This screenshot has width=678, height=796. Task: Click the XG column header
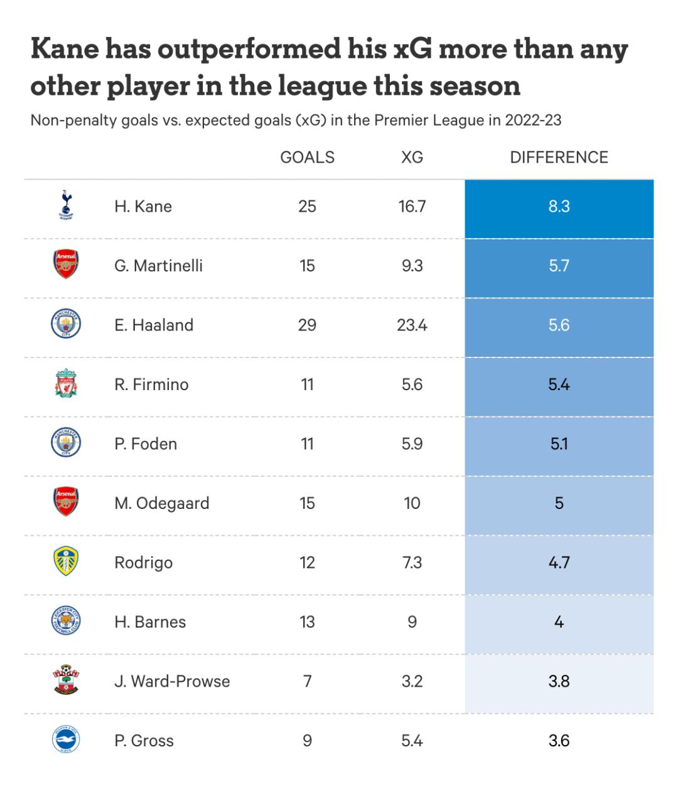pos(412,157)
